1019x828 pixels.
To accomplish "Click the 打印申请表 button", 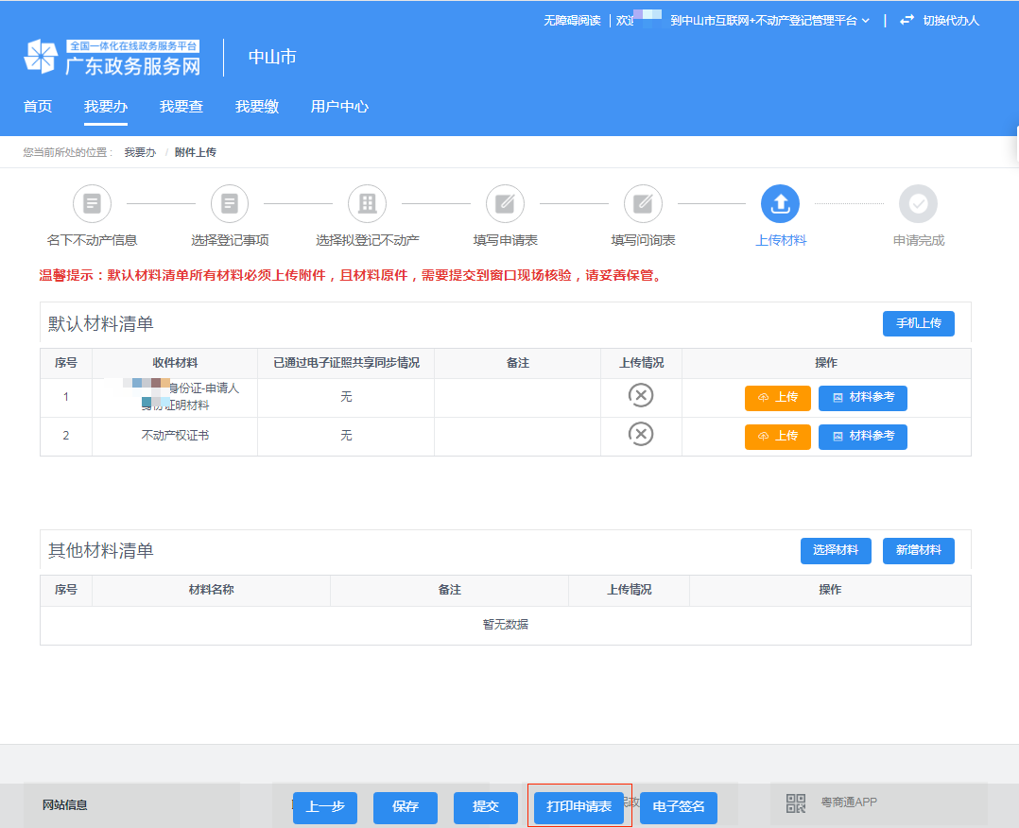I will point(579,807).
